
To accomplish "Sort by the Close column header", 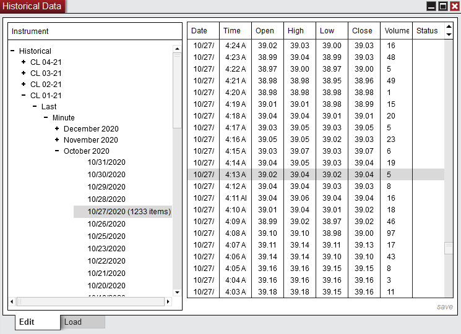I will [364, 31].
